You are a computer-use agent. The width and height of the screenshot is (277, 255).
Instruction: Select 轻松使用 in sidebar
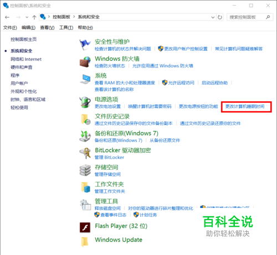click(19, 107)
